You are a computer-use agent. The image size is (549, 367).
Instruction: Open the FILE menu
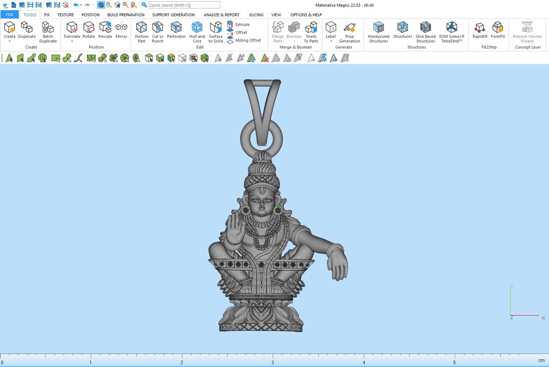[10, 15]
